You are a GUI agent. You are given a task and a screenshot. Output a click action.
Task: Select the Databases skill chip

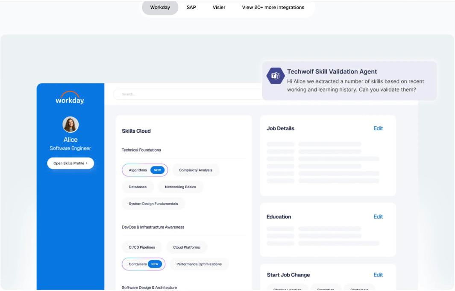pos(138,187)
